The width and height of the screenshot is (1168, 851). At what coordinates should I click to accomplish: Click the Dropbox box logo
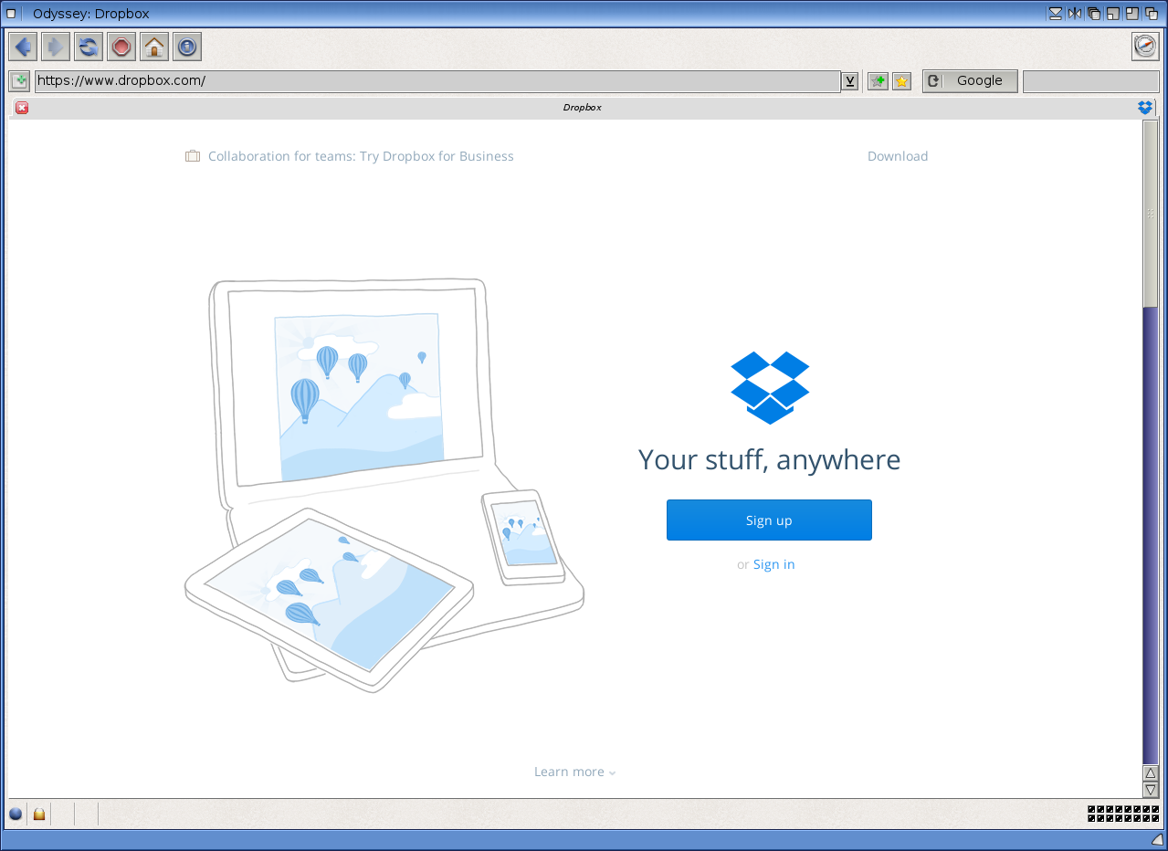pos(770,387)
